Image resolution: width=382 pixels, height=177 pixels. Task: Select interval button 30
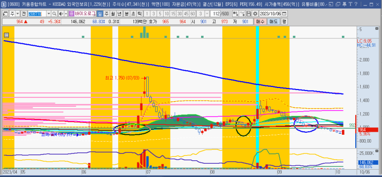pyautogui.click(x=179, y=14)
